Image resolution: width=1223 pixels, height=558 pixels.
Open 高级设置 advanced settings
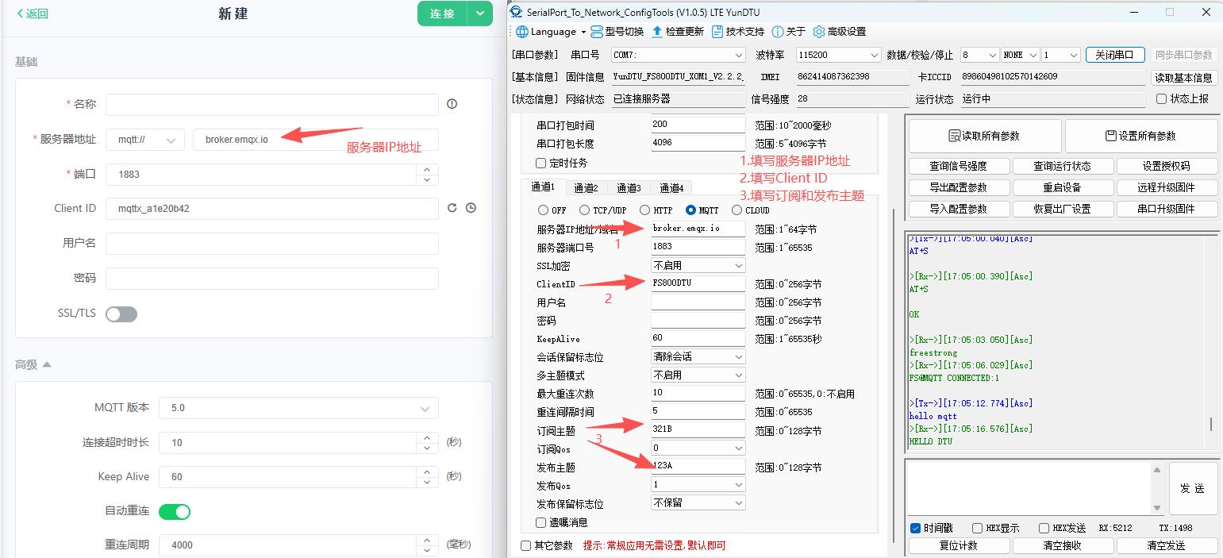(839, 32)
